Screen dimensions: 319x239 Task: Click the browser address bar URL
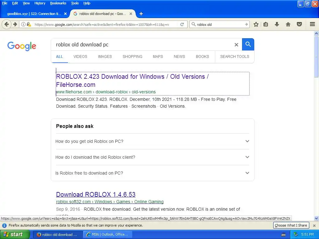[x=102, y=25]
